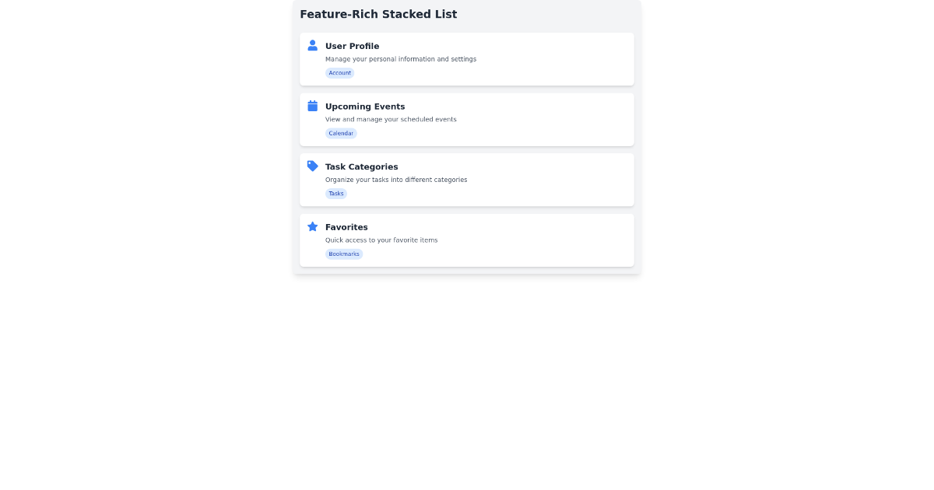Click the Upcoming Events calendar icon
This screenshot has height=490, width=934.
(312, 106)
